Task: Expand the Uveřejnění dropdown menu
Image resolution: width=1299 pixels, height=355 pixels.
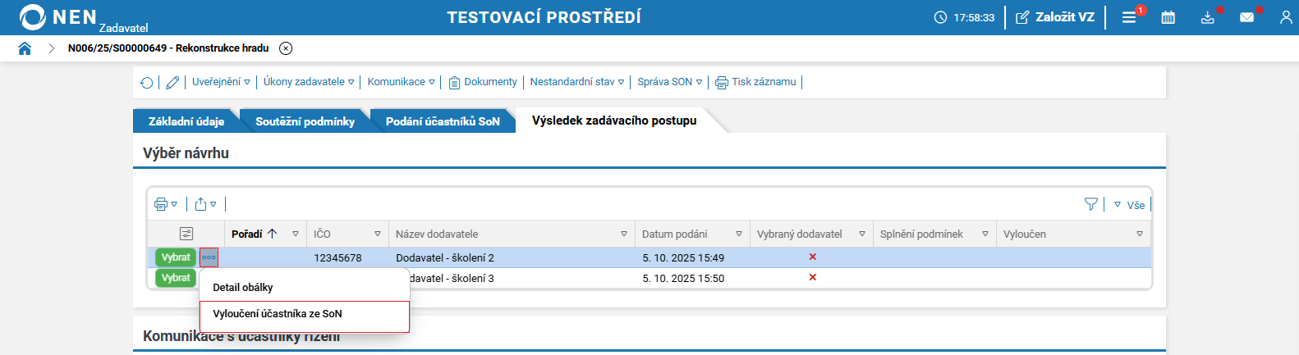Action: point(221,82)
